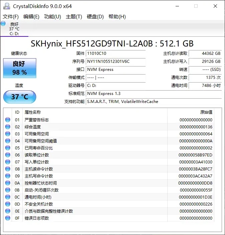Select the 写入单位计数 attribute row
Image resolution: width=225 pixels, height=235 pixels.
click(x=109, y=162)
